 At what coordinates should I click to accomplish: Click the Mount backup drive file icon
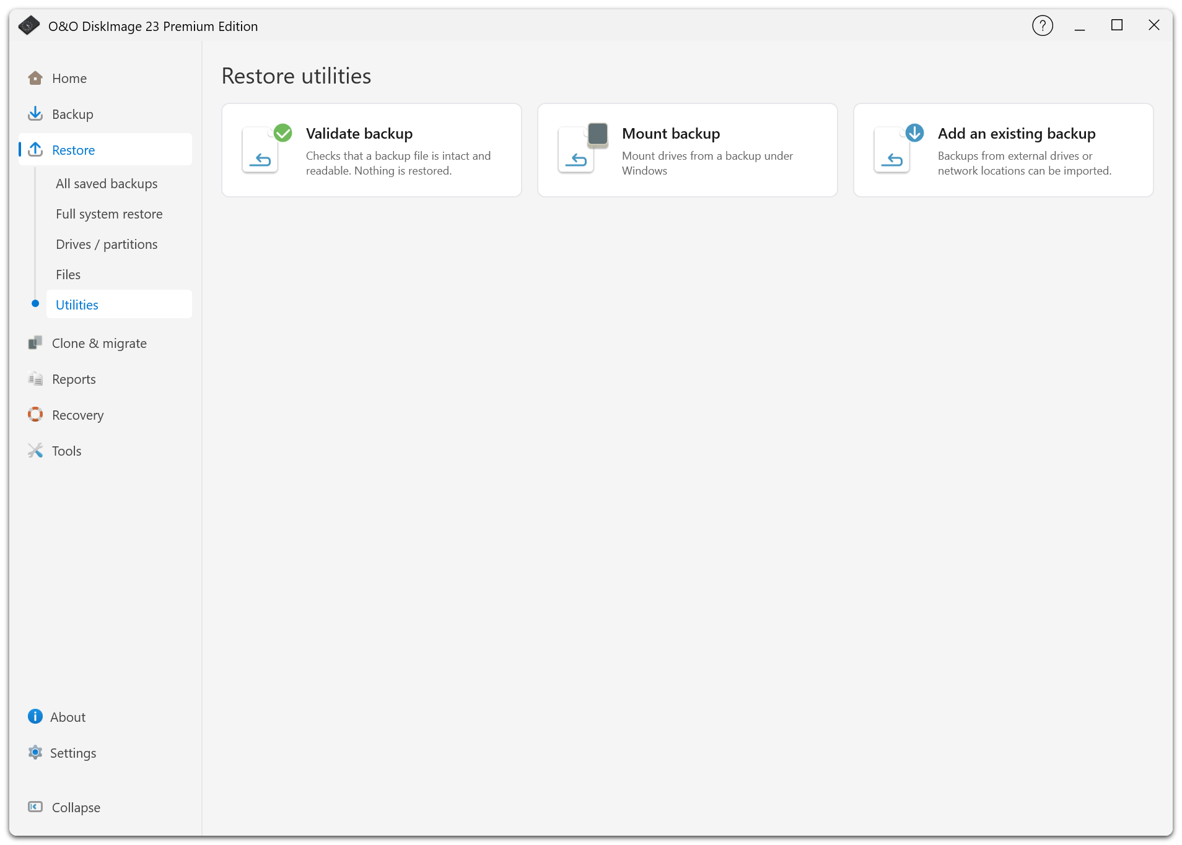coord(583,149)
